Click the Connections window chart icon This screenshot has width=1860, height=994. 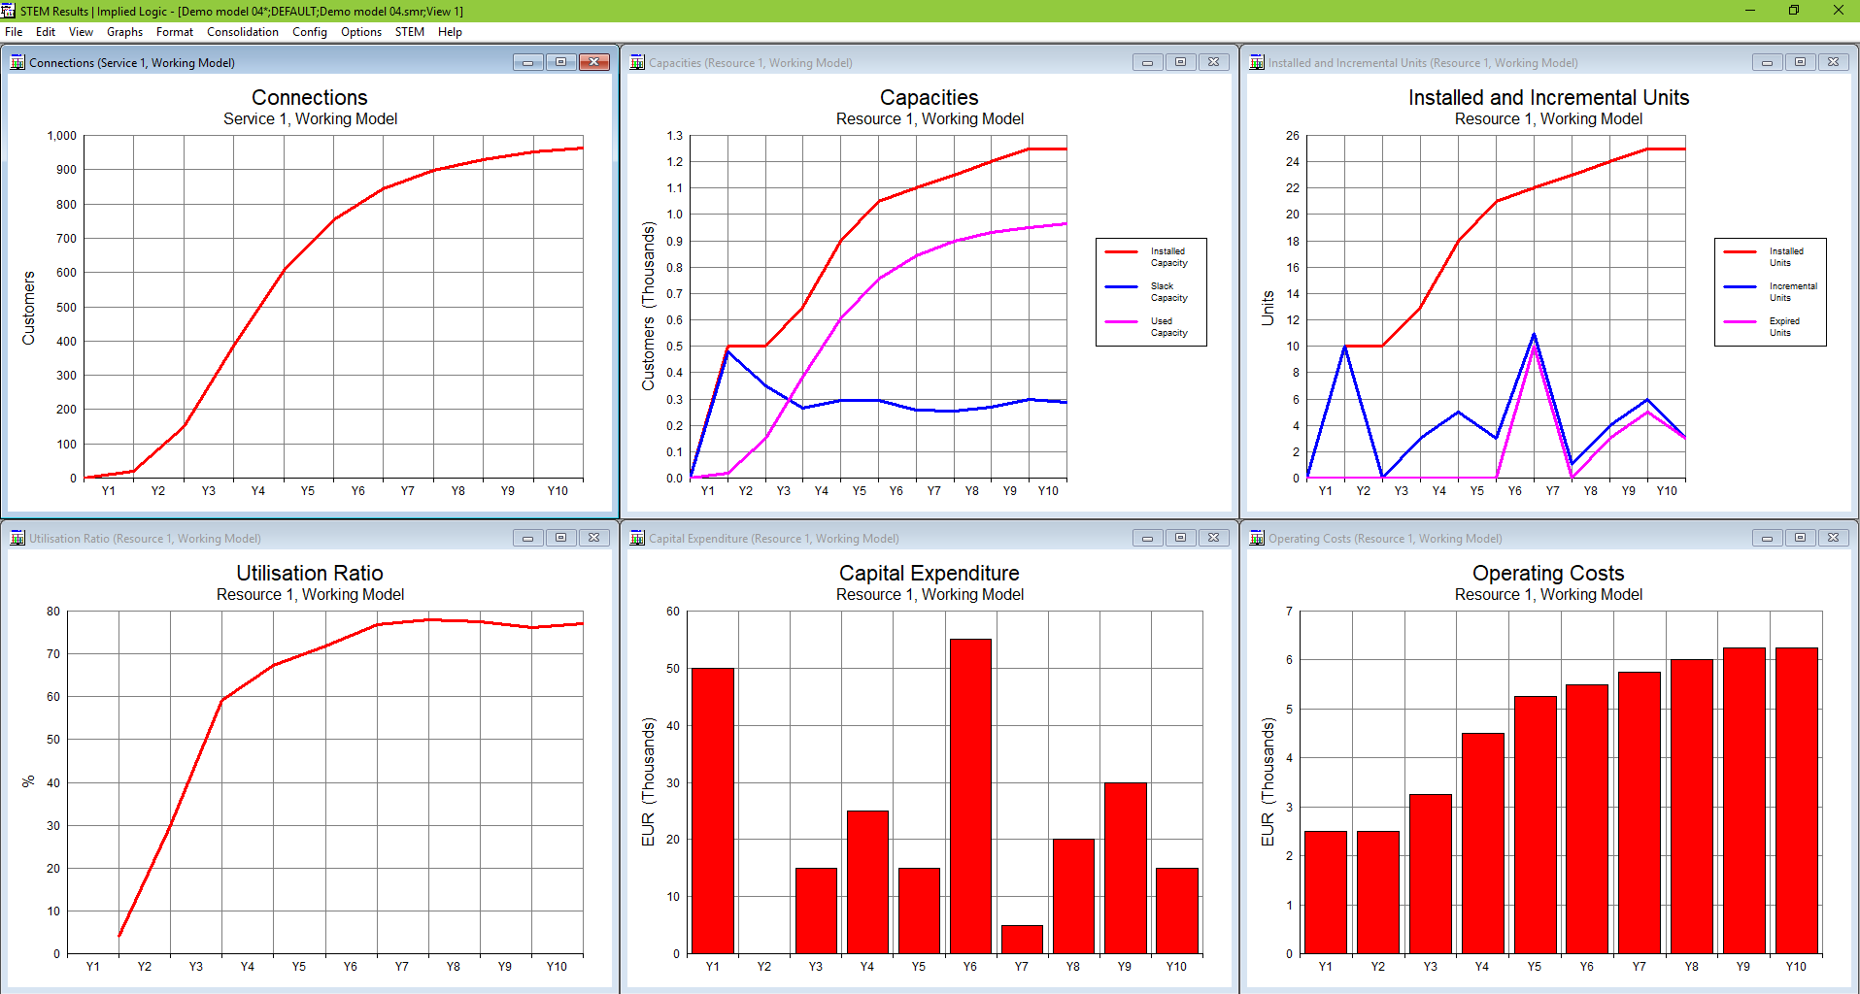click(x=17, y=63)
